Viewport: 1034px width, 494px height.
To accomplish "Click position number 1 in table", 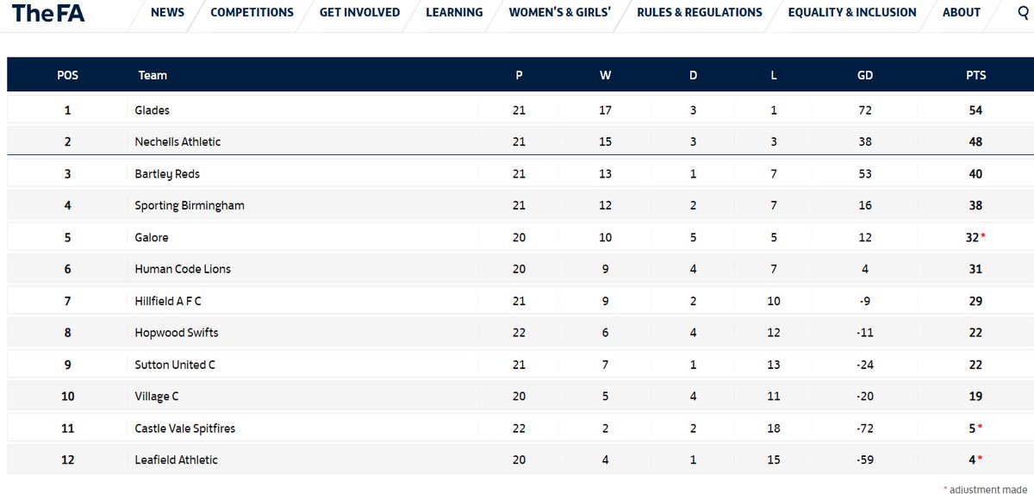I will 67,110.
